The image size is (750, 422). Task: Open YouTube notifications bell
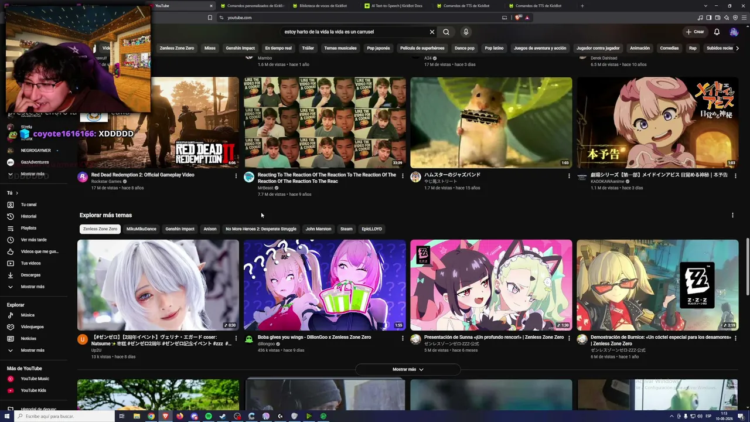[x=717, y=32]
